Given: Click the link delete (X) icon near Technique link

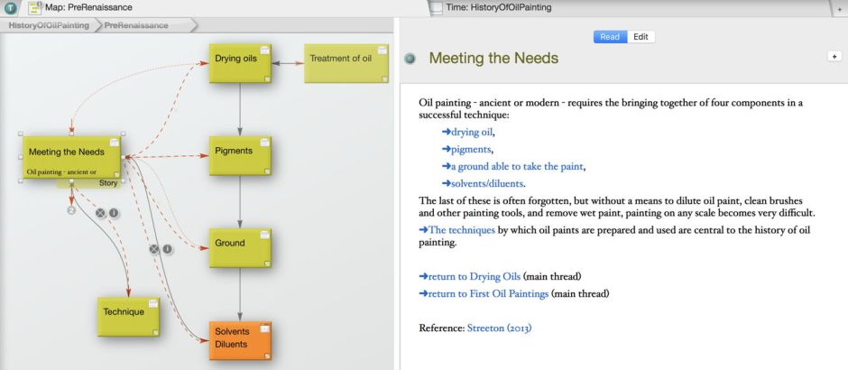Looking at the screenshot, I should [101, 213].
